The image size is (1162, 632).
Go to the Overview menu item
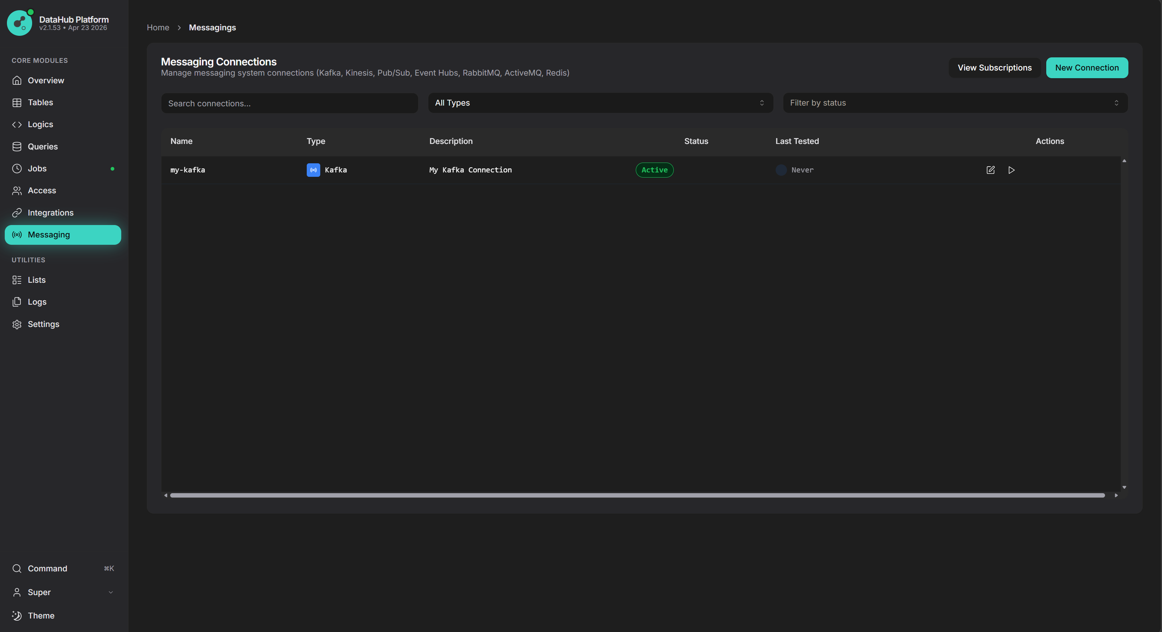(63, 80)
